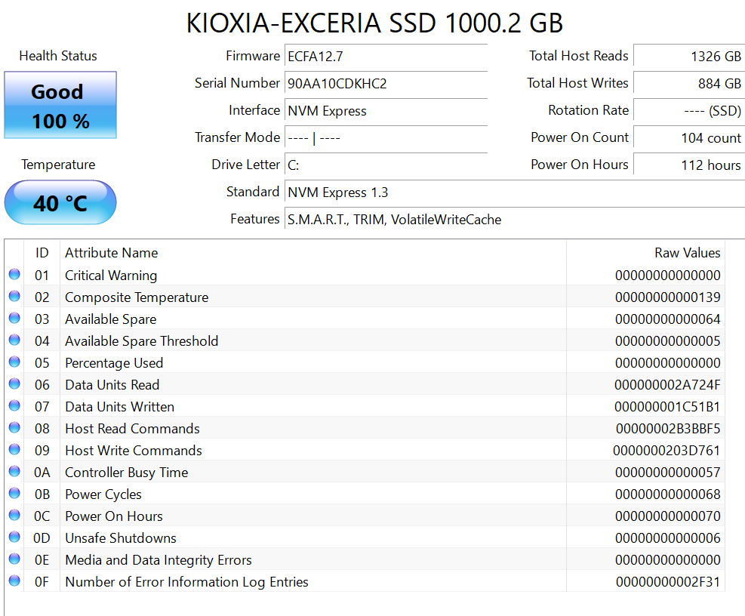745x616 pixels.
Task: Click the Firmware field showing ECFA12.7
Action: [386, 56]
